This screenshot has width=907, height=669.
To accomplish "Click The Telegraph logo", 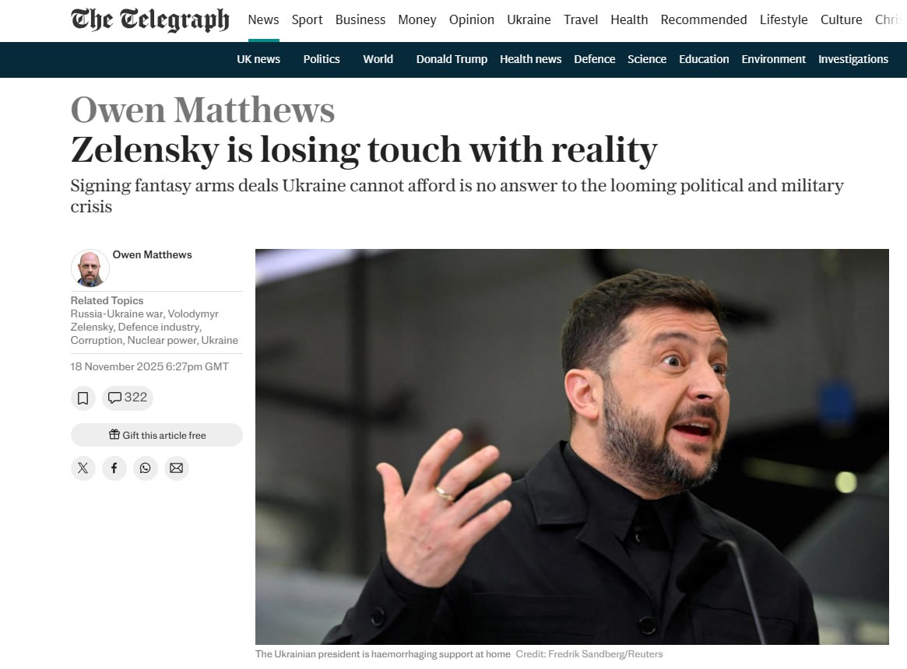I will point(149,19).
